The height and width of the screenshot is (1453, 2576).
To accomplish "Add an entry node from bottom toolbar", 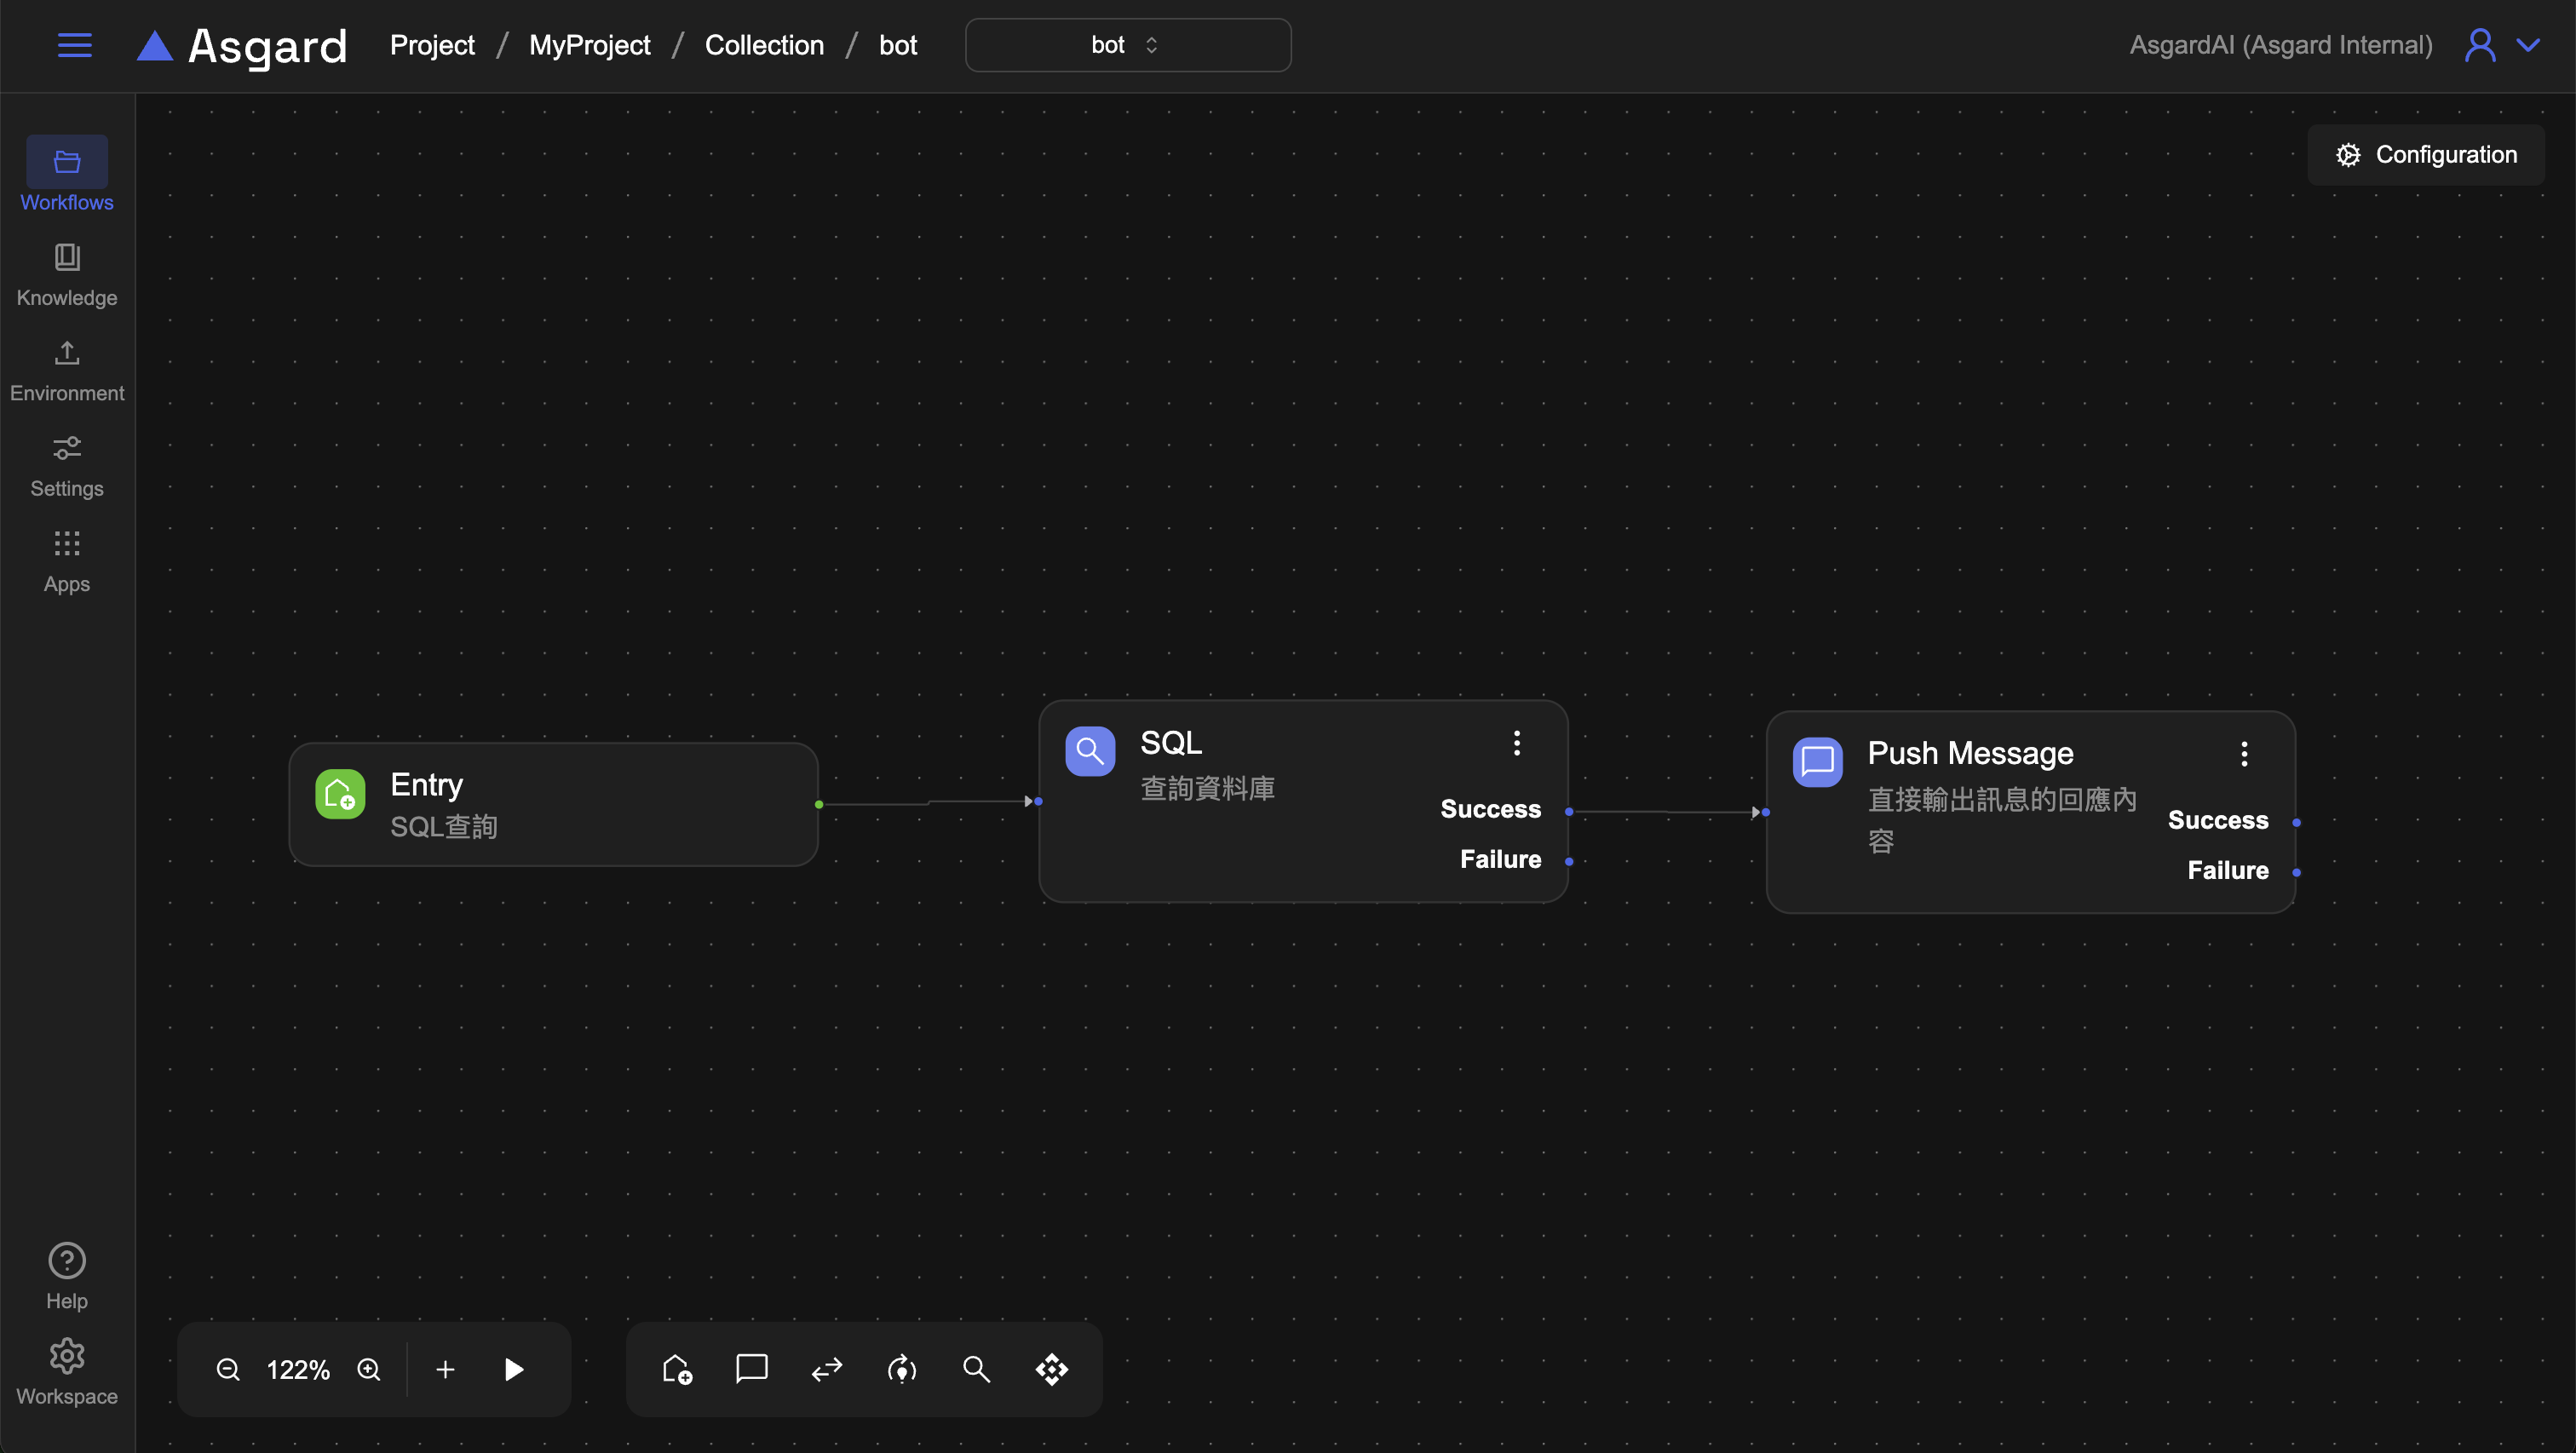I will coord(677,1369).
